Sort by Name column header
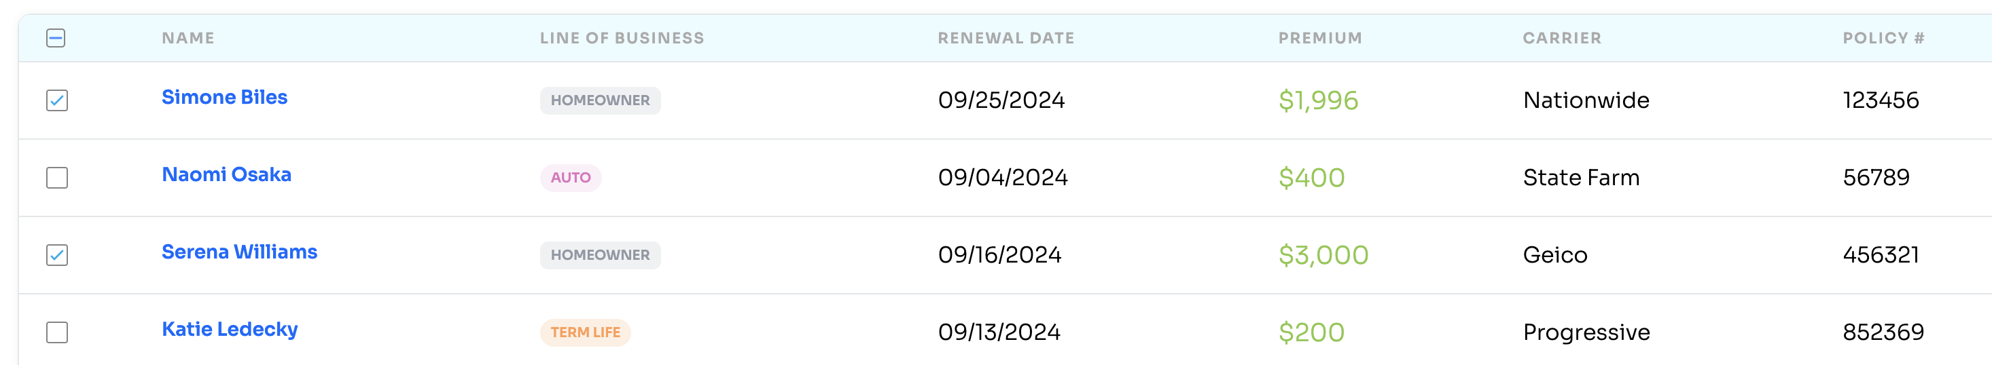The height and width of the screenshot is (365, 1992). pyautogui.click(x=188, y=38)
